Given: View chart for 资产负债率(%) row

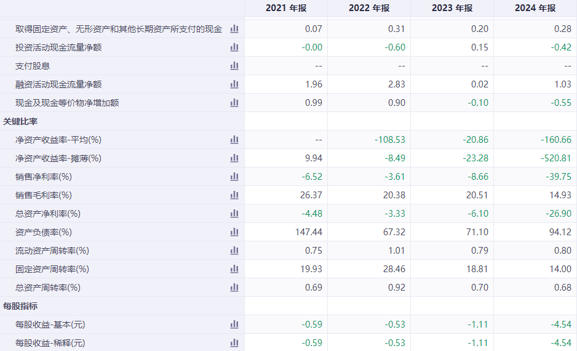Looking at the screenshot, I should tap(234, 232).
